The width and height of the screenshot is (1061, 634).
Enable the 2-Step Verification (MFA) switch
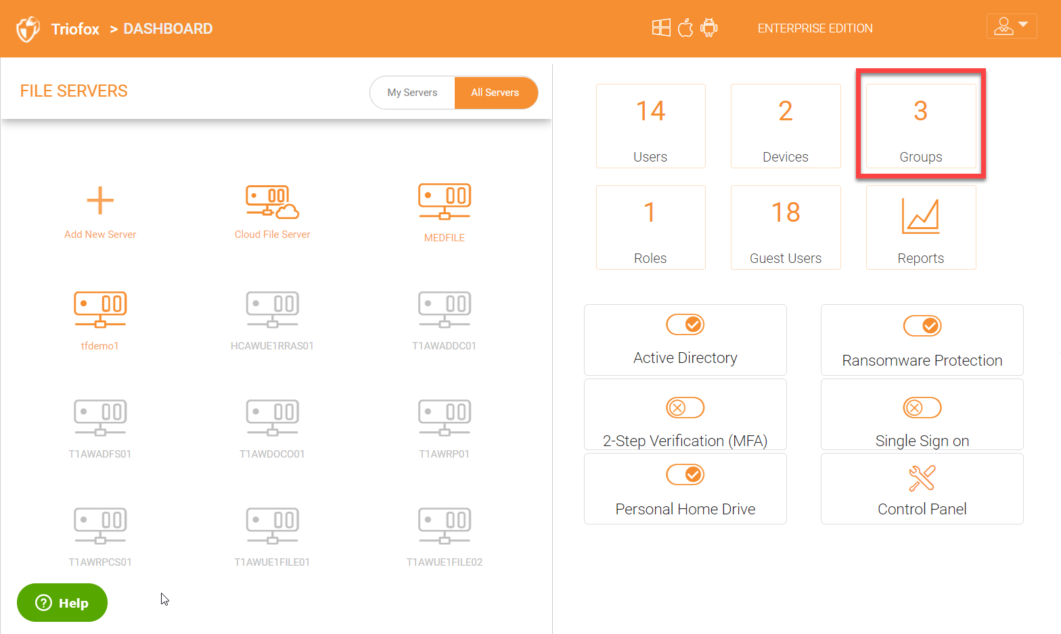click(685, 408)
